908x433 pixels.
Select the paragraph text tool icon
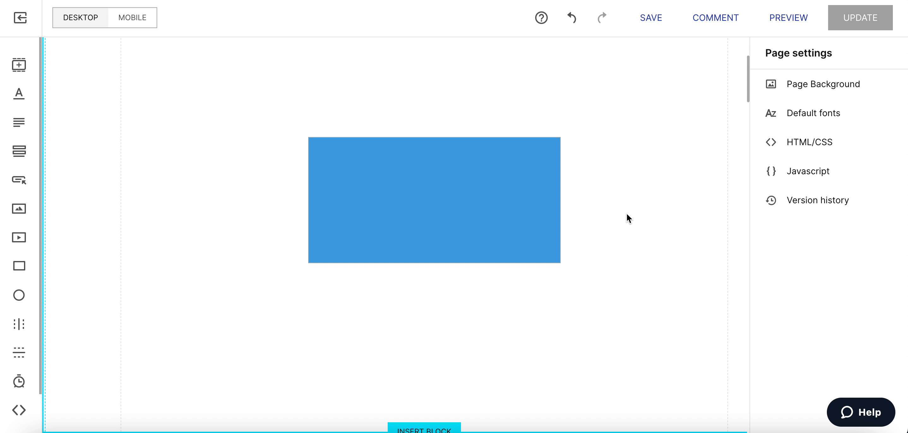click(19, 122)
